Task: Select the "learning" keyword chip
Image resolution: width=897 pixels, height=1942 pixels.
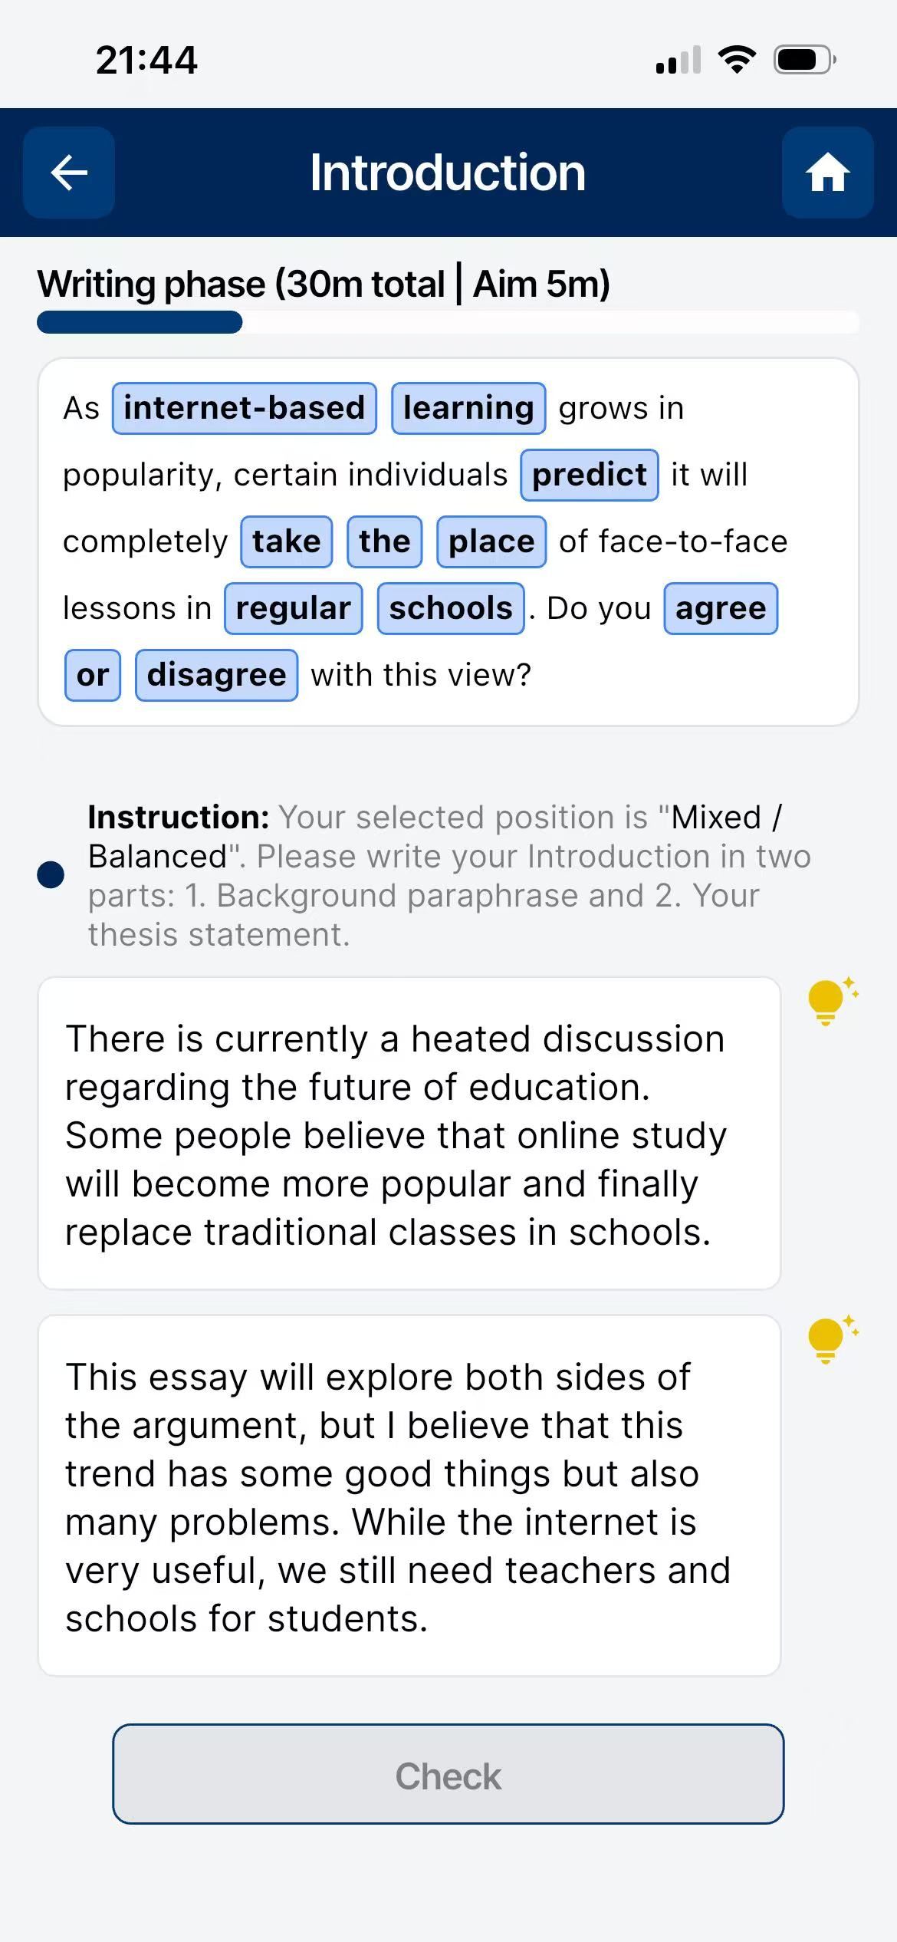Action: point(468,408)
